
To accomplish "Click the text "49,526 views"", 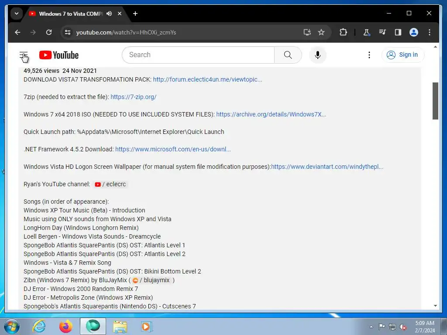I will pos(41,71).
